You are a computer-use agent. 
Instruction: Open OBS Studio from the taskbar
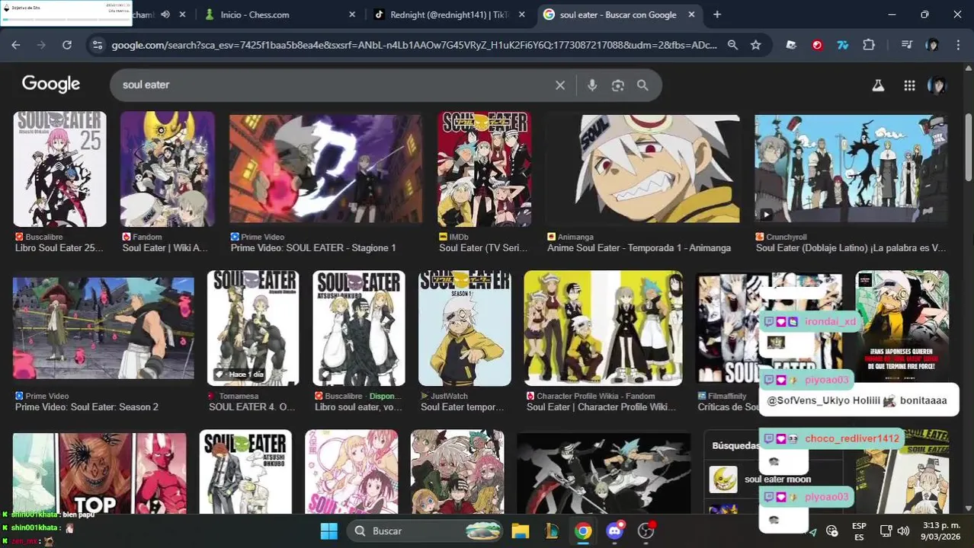(646, 531)
